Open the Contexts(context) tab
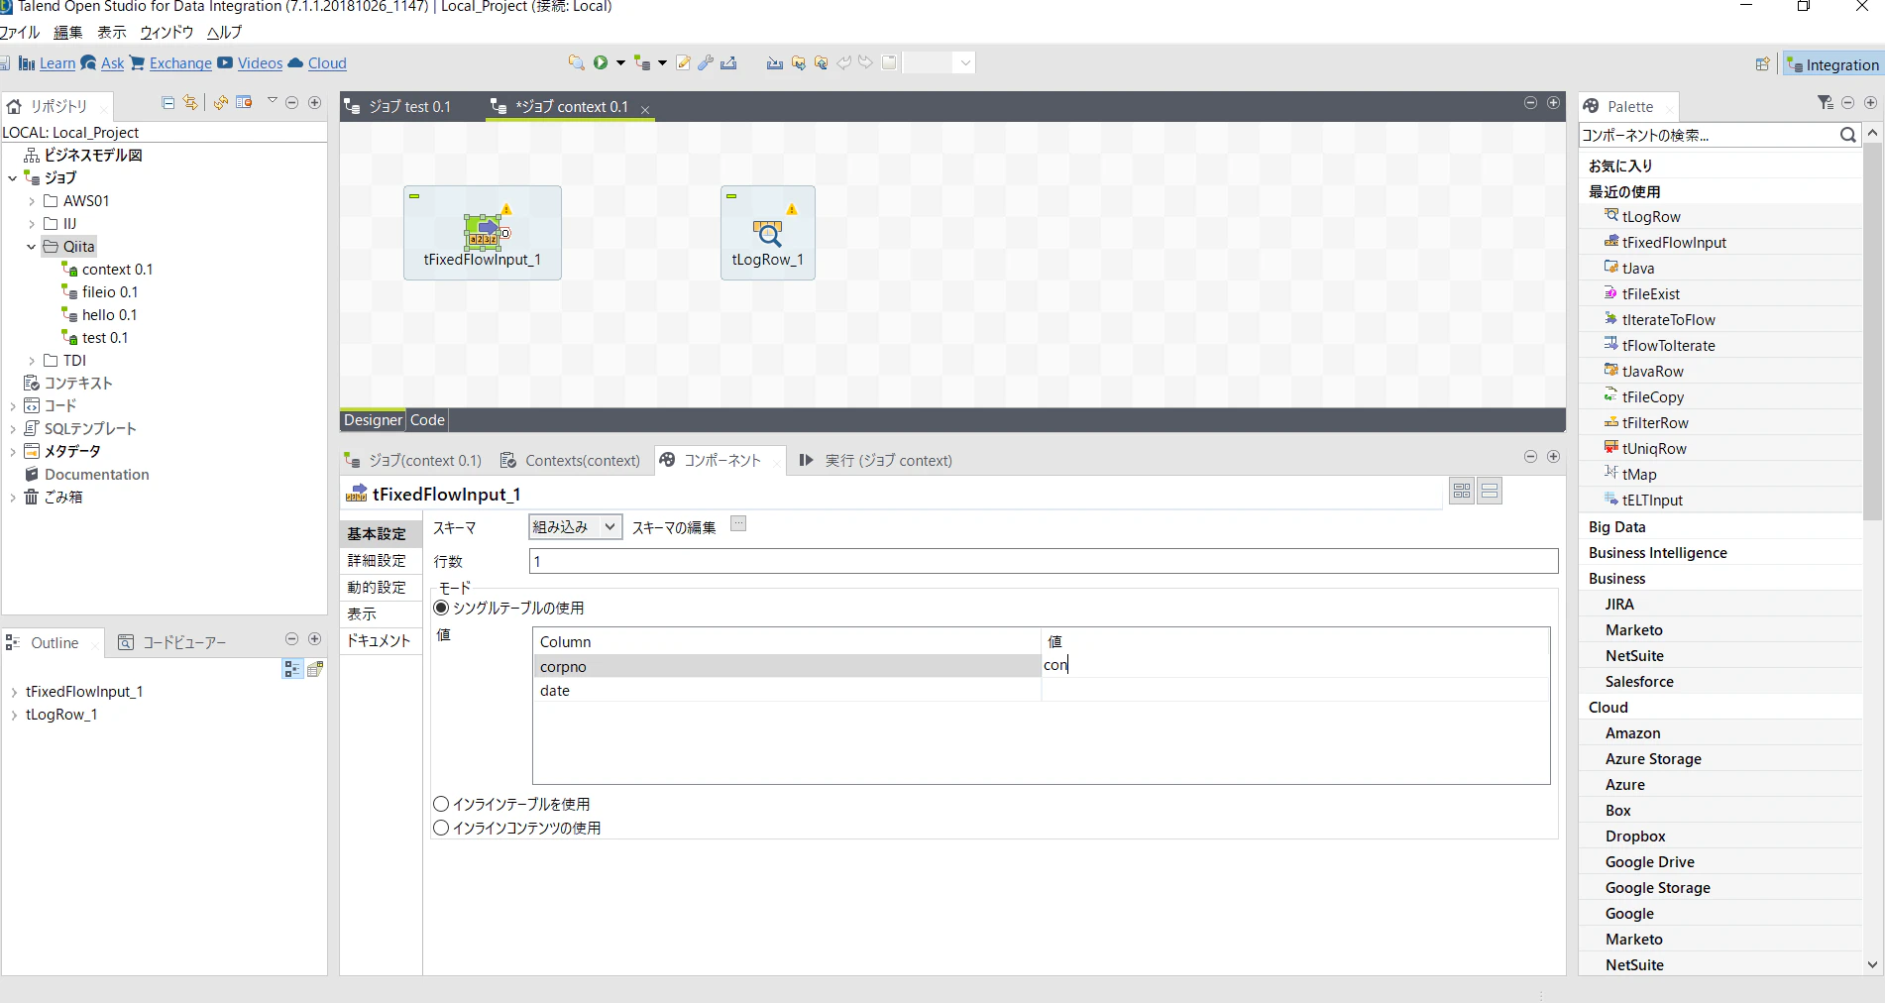Viewport: 1885px width, 1003px height. coord(571,460)
